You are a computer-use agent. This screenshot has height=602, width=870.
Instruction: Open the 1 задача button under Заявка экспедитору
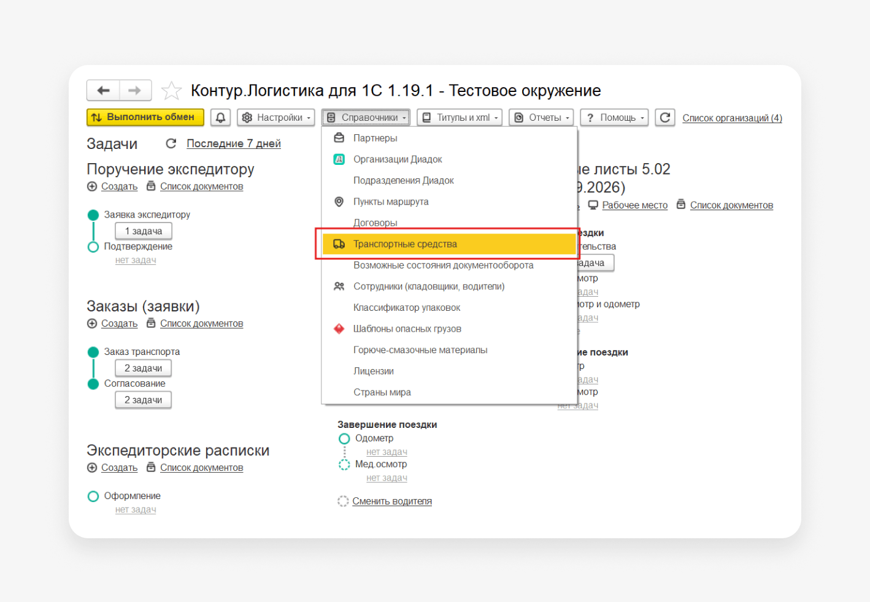[144, 231]
